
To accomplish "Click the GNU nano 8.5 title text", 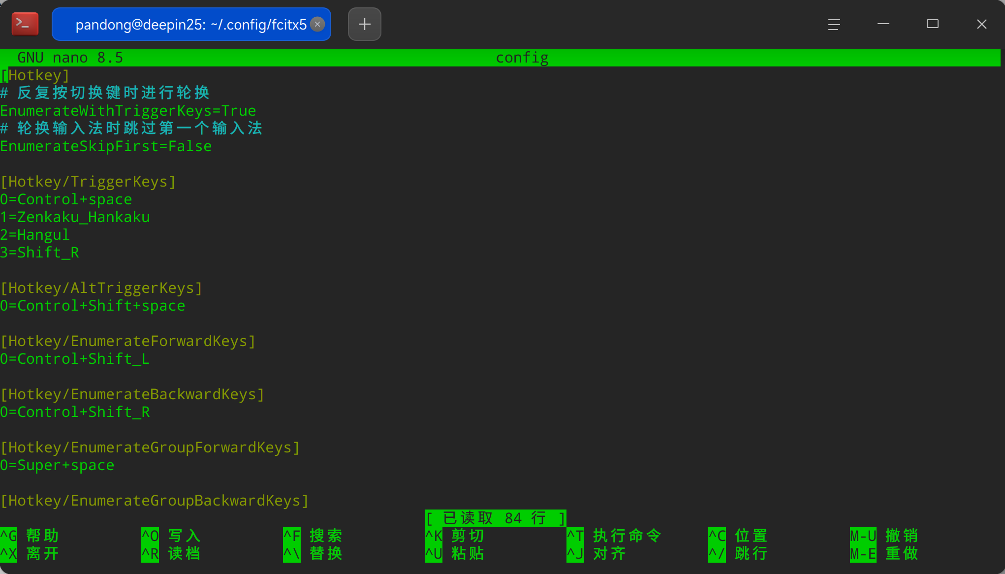I will [70, 58].
